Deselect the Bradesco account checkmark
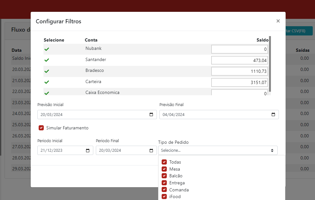 pyautogui.click(x=47, y=71)
